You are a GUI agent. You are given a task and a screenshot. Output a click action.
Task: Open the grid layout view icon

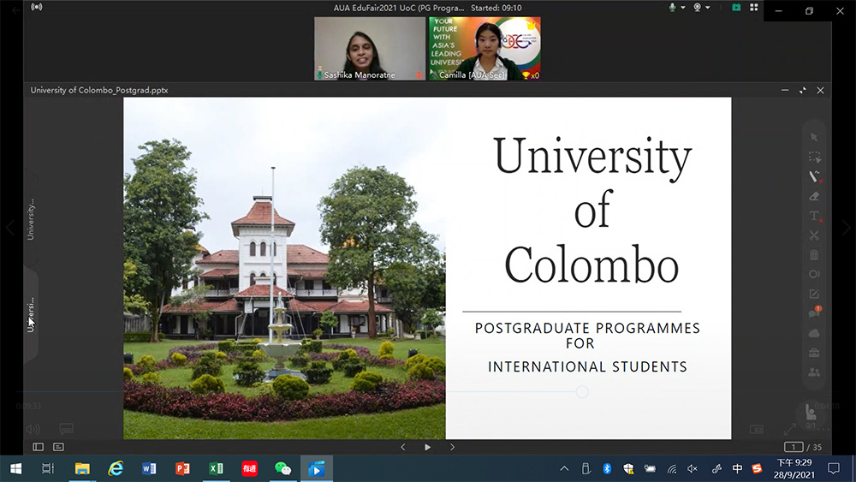tap(754, 7)
